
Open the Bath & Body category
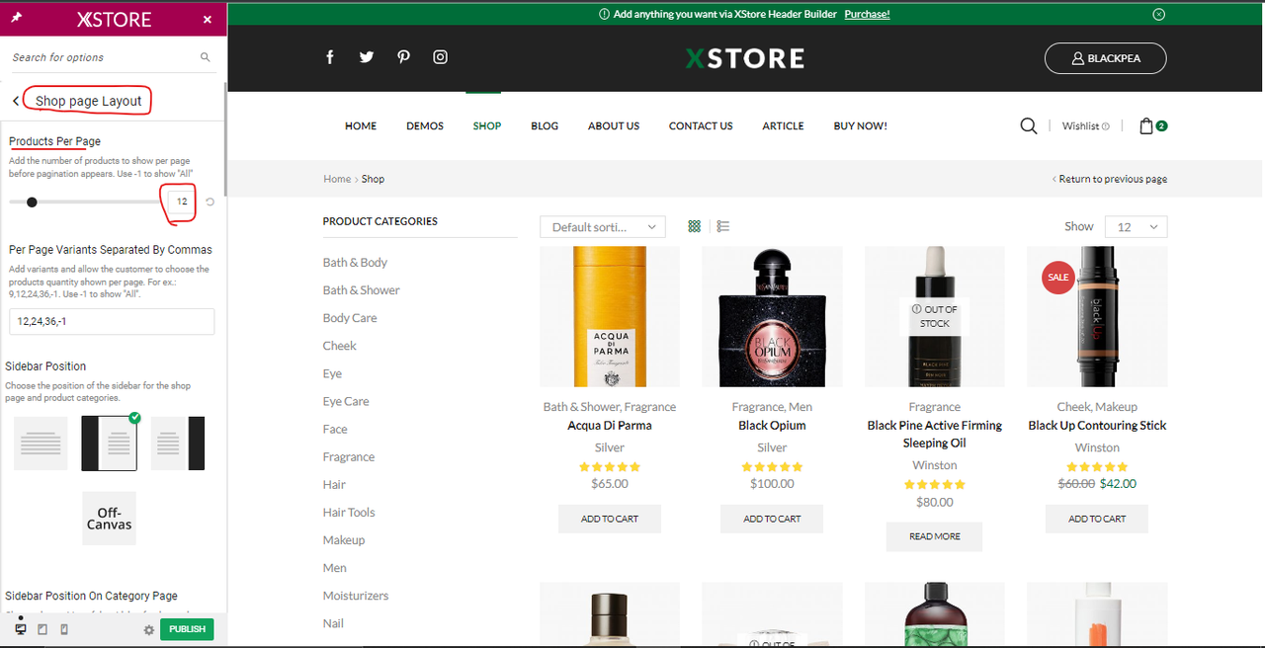point(355,262)
